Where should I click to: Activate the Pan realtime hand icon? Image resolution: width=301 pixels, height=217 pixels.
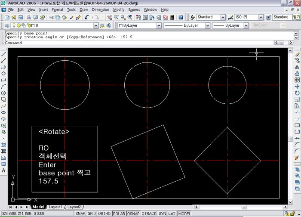tap(110, 17)
